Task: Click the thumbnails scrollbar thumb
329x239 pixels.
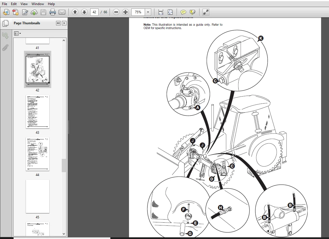Action: (x=64, y=165)
